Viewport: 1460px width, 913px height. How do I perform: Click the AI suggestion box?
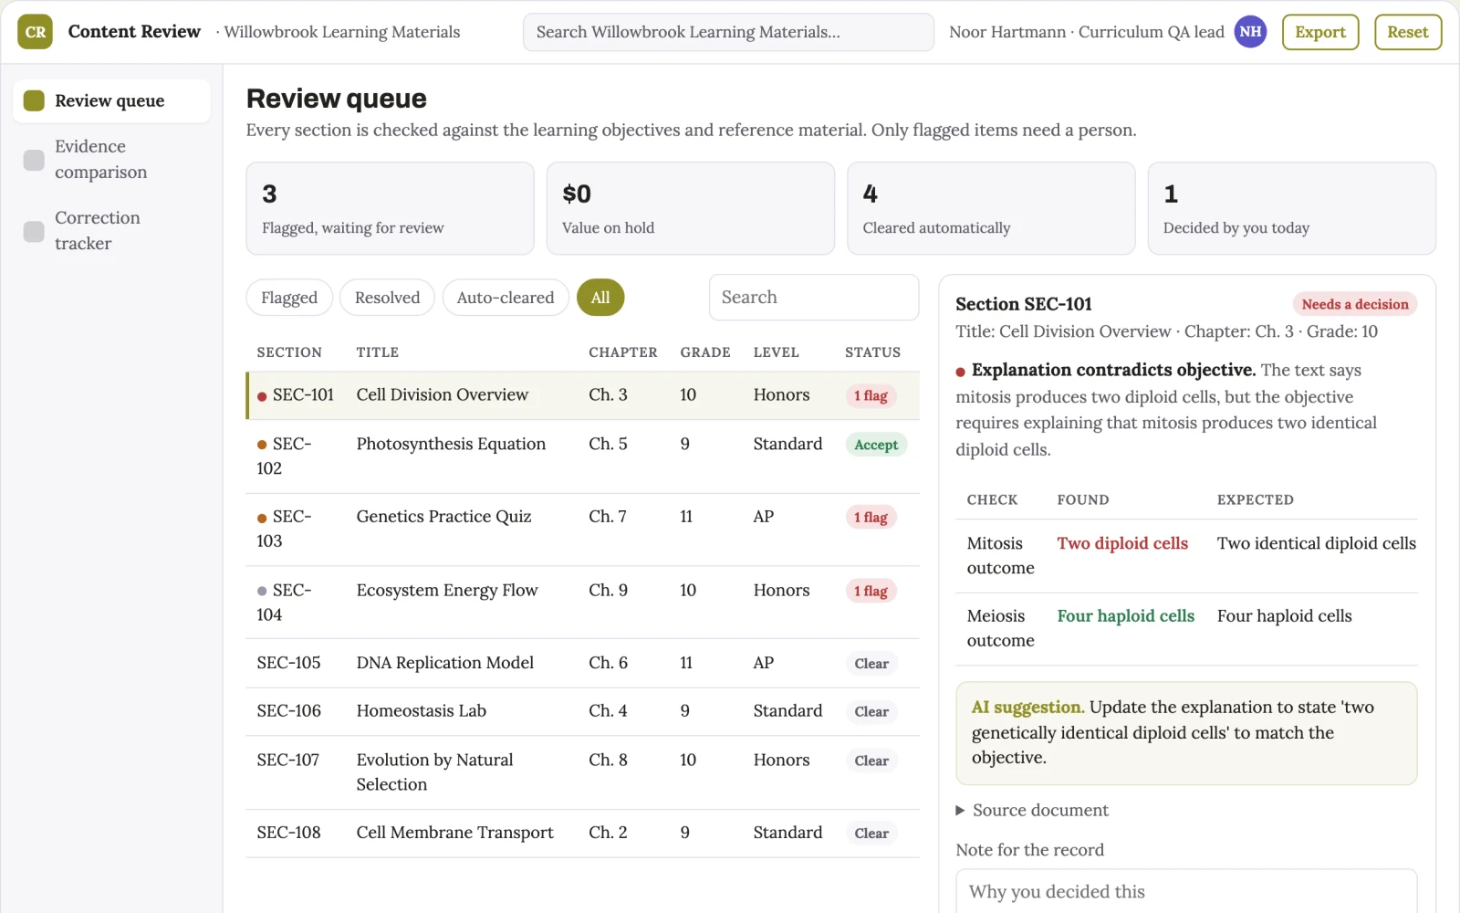(x=1186, y=733)
